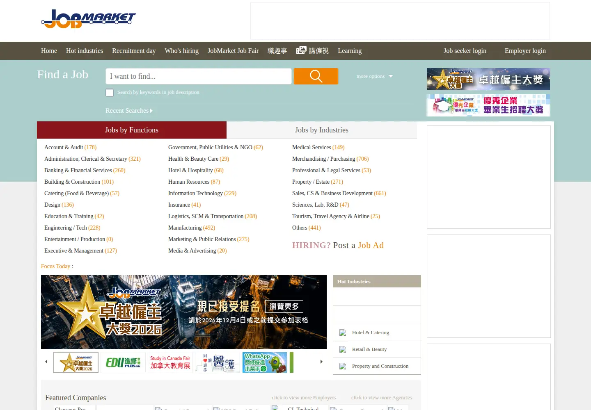Open Administration, Clerical & Secretary jobs
591x410 pixels.
pyautogui.click(x=92, y=159)
